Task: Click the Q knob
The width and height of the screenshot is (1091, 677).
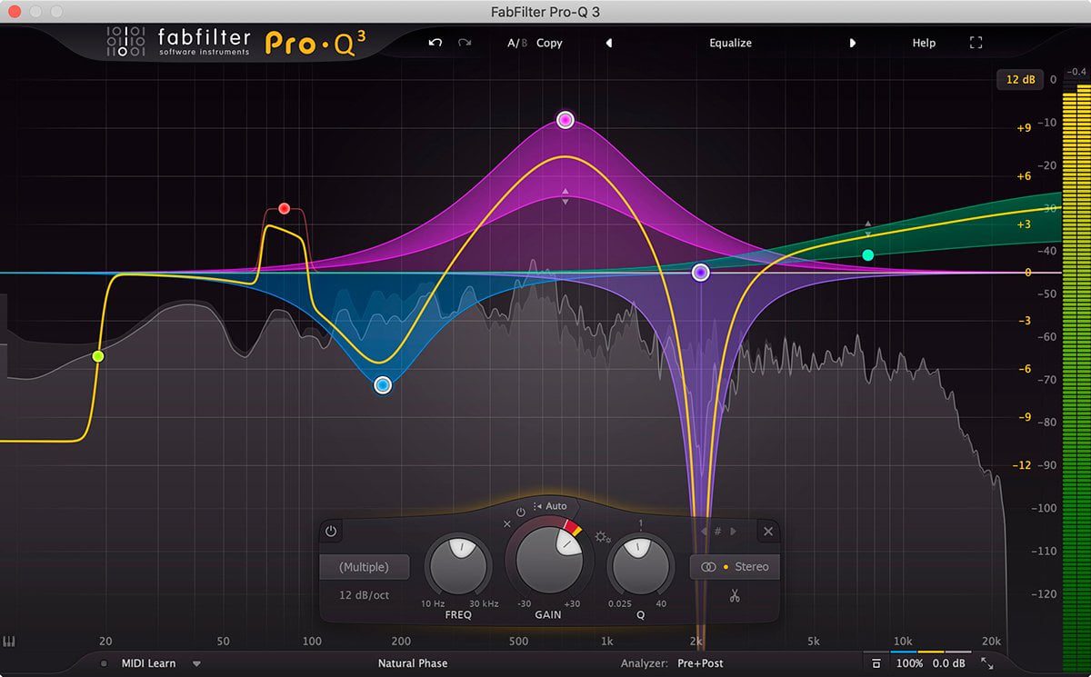Action: coord(641,565)
